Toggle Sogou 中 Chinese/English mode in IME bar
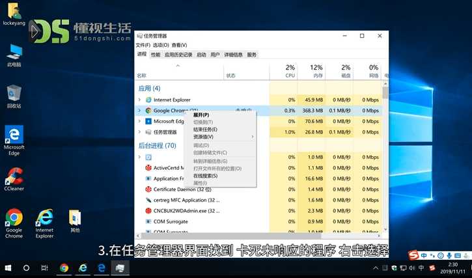472x278 pixels. pos(424,256)
